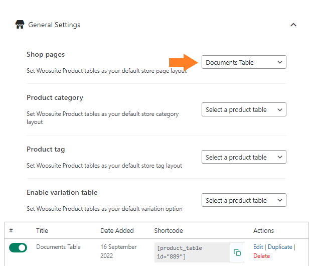Duplicate the Documents Table entry
The height and width of the screenshot is (266, 312).
280,247
